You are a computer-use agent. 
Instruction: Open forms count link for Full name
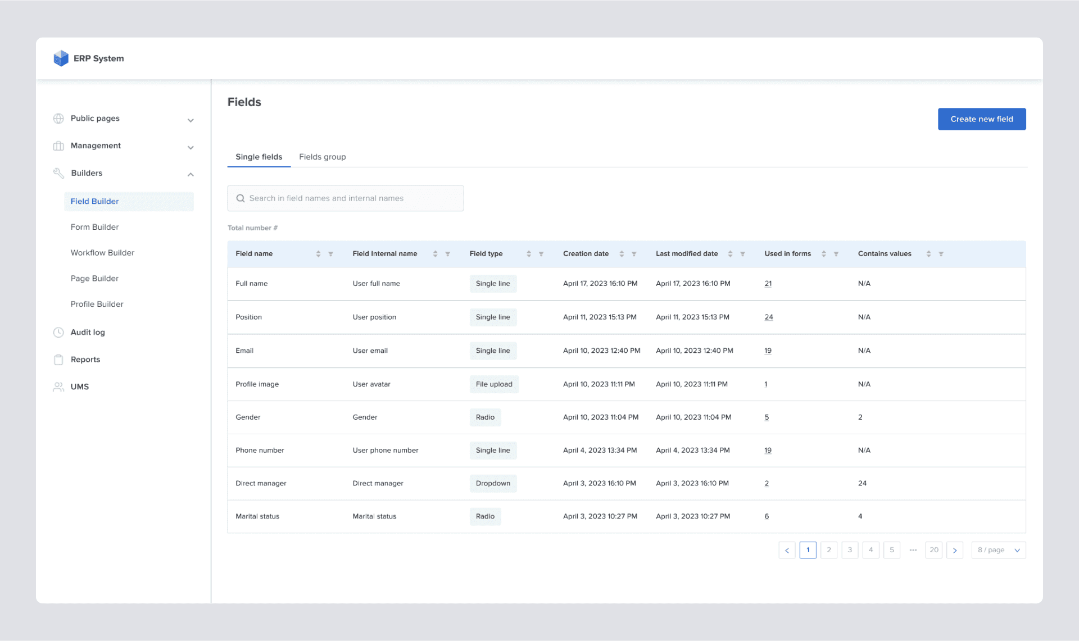[768, 283]
